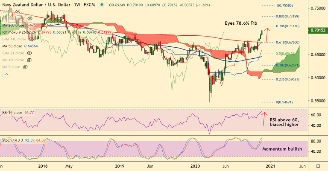Click the 0.65000 price axis label
The width and height of the screenshot is (328, 171).
[x=318, y=54]
